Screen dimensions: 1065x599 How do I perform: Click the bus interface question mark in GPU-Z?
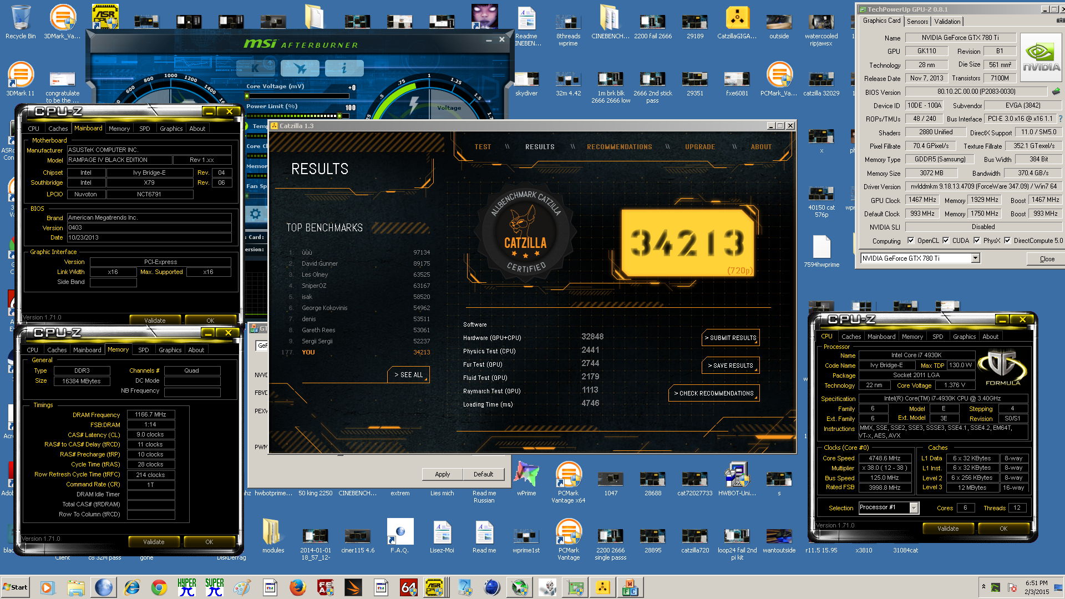(1060, 119)
